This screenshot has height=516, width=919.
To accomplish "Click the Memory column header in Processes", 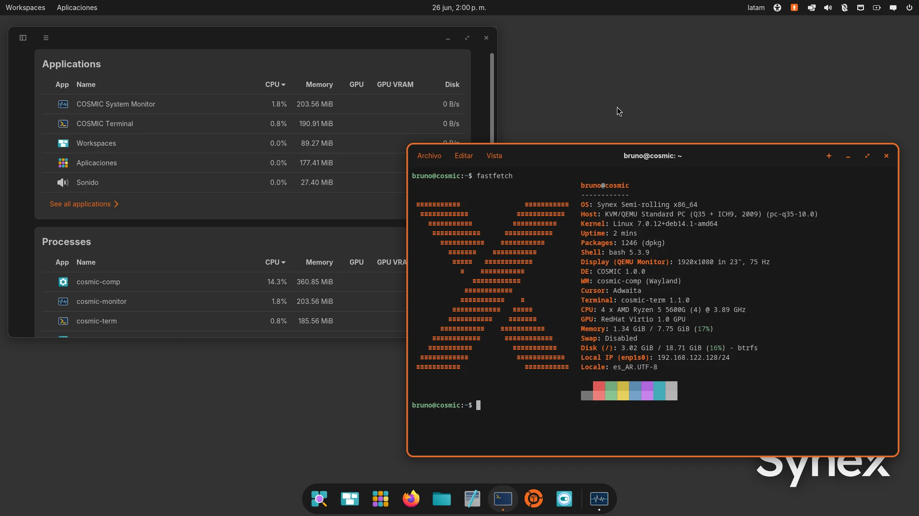I will point(319,262).
